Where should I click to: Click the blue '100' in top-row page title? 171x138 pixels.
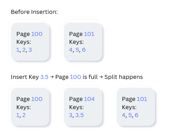37,34
